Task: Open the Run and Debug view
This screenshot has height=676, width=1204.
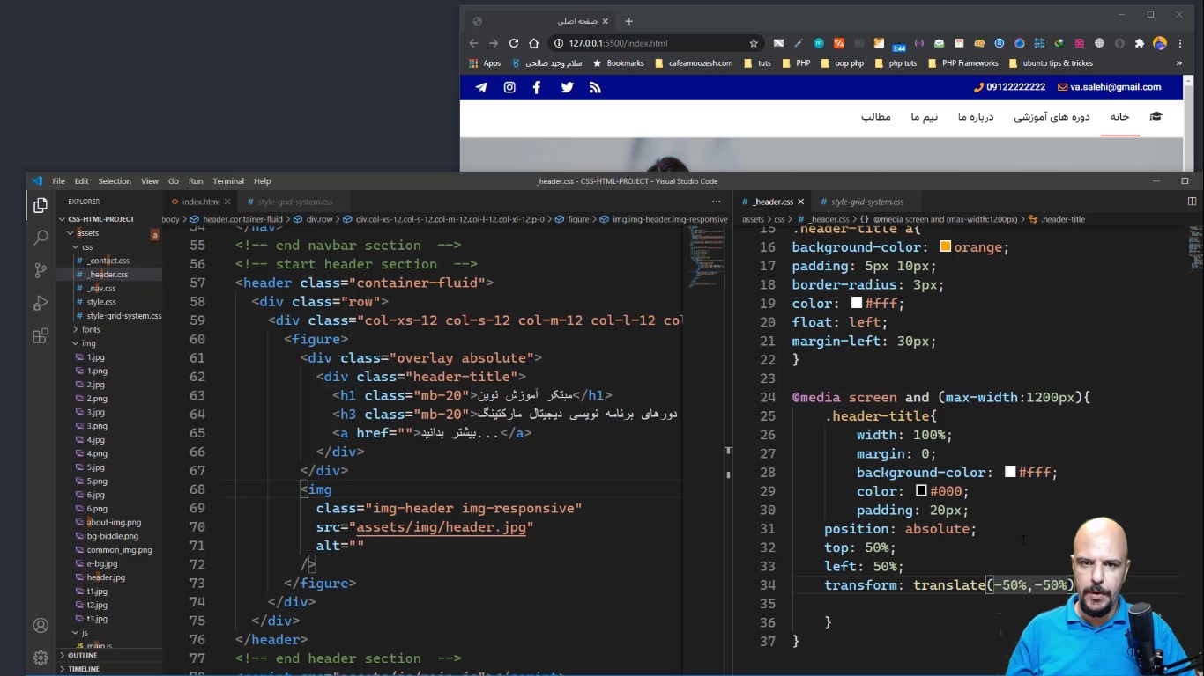Action: tap(40, 303)
